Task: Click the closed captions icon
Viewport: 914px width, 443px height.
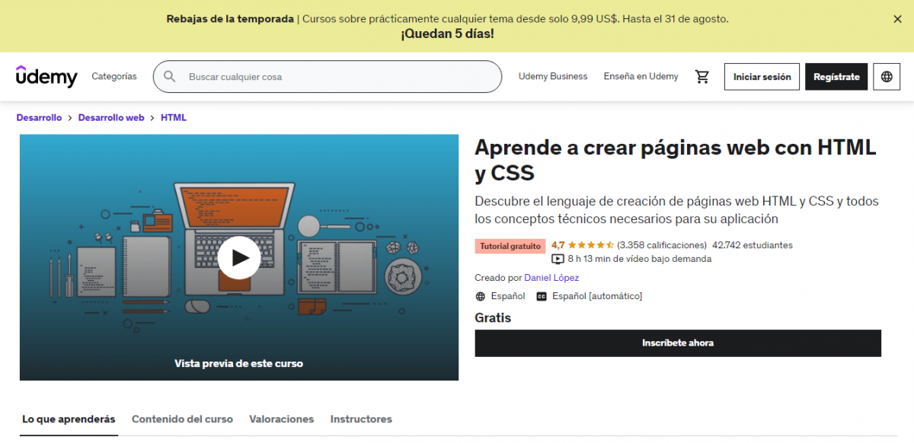Action: (542, 296)
